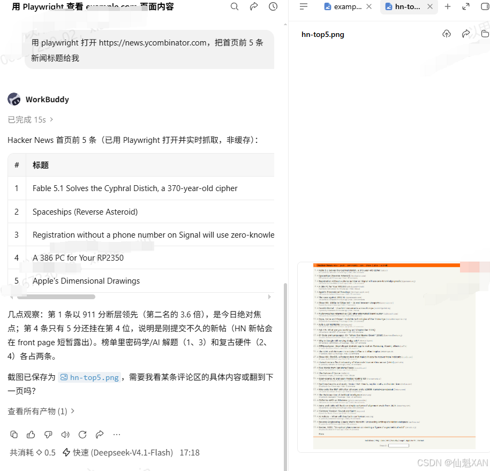The width and height of the screenshot is (490, 471).
Task: Copy the reply with the copy icon
Action: point(14,435)
